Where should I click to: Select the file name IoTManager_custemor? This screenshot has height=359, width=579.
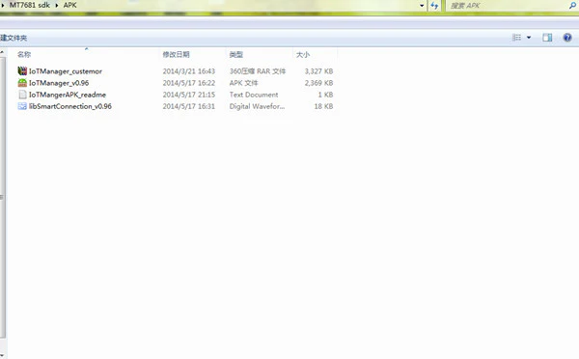[x=66, y=71]
